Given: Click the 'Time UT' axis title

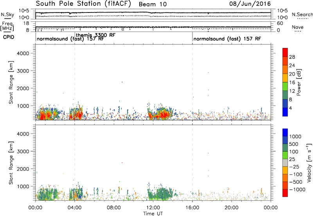Looking at the screenshot, I should pos(153,213).
